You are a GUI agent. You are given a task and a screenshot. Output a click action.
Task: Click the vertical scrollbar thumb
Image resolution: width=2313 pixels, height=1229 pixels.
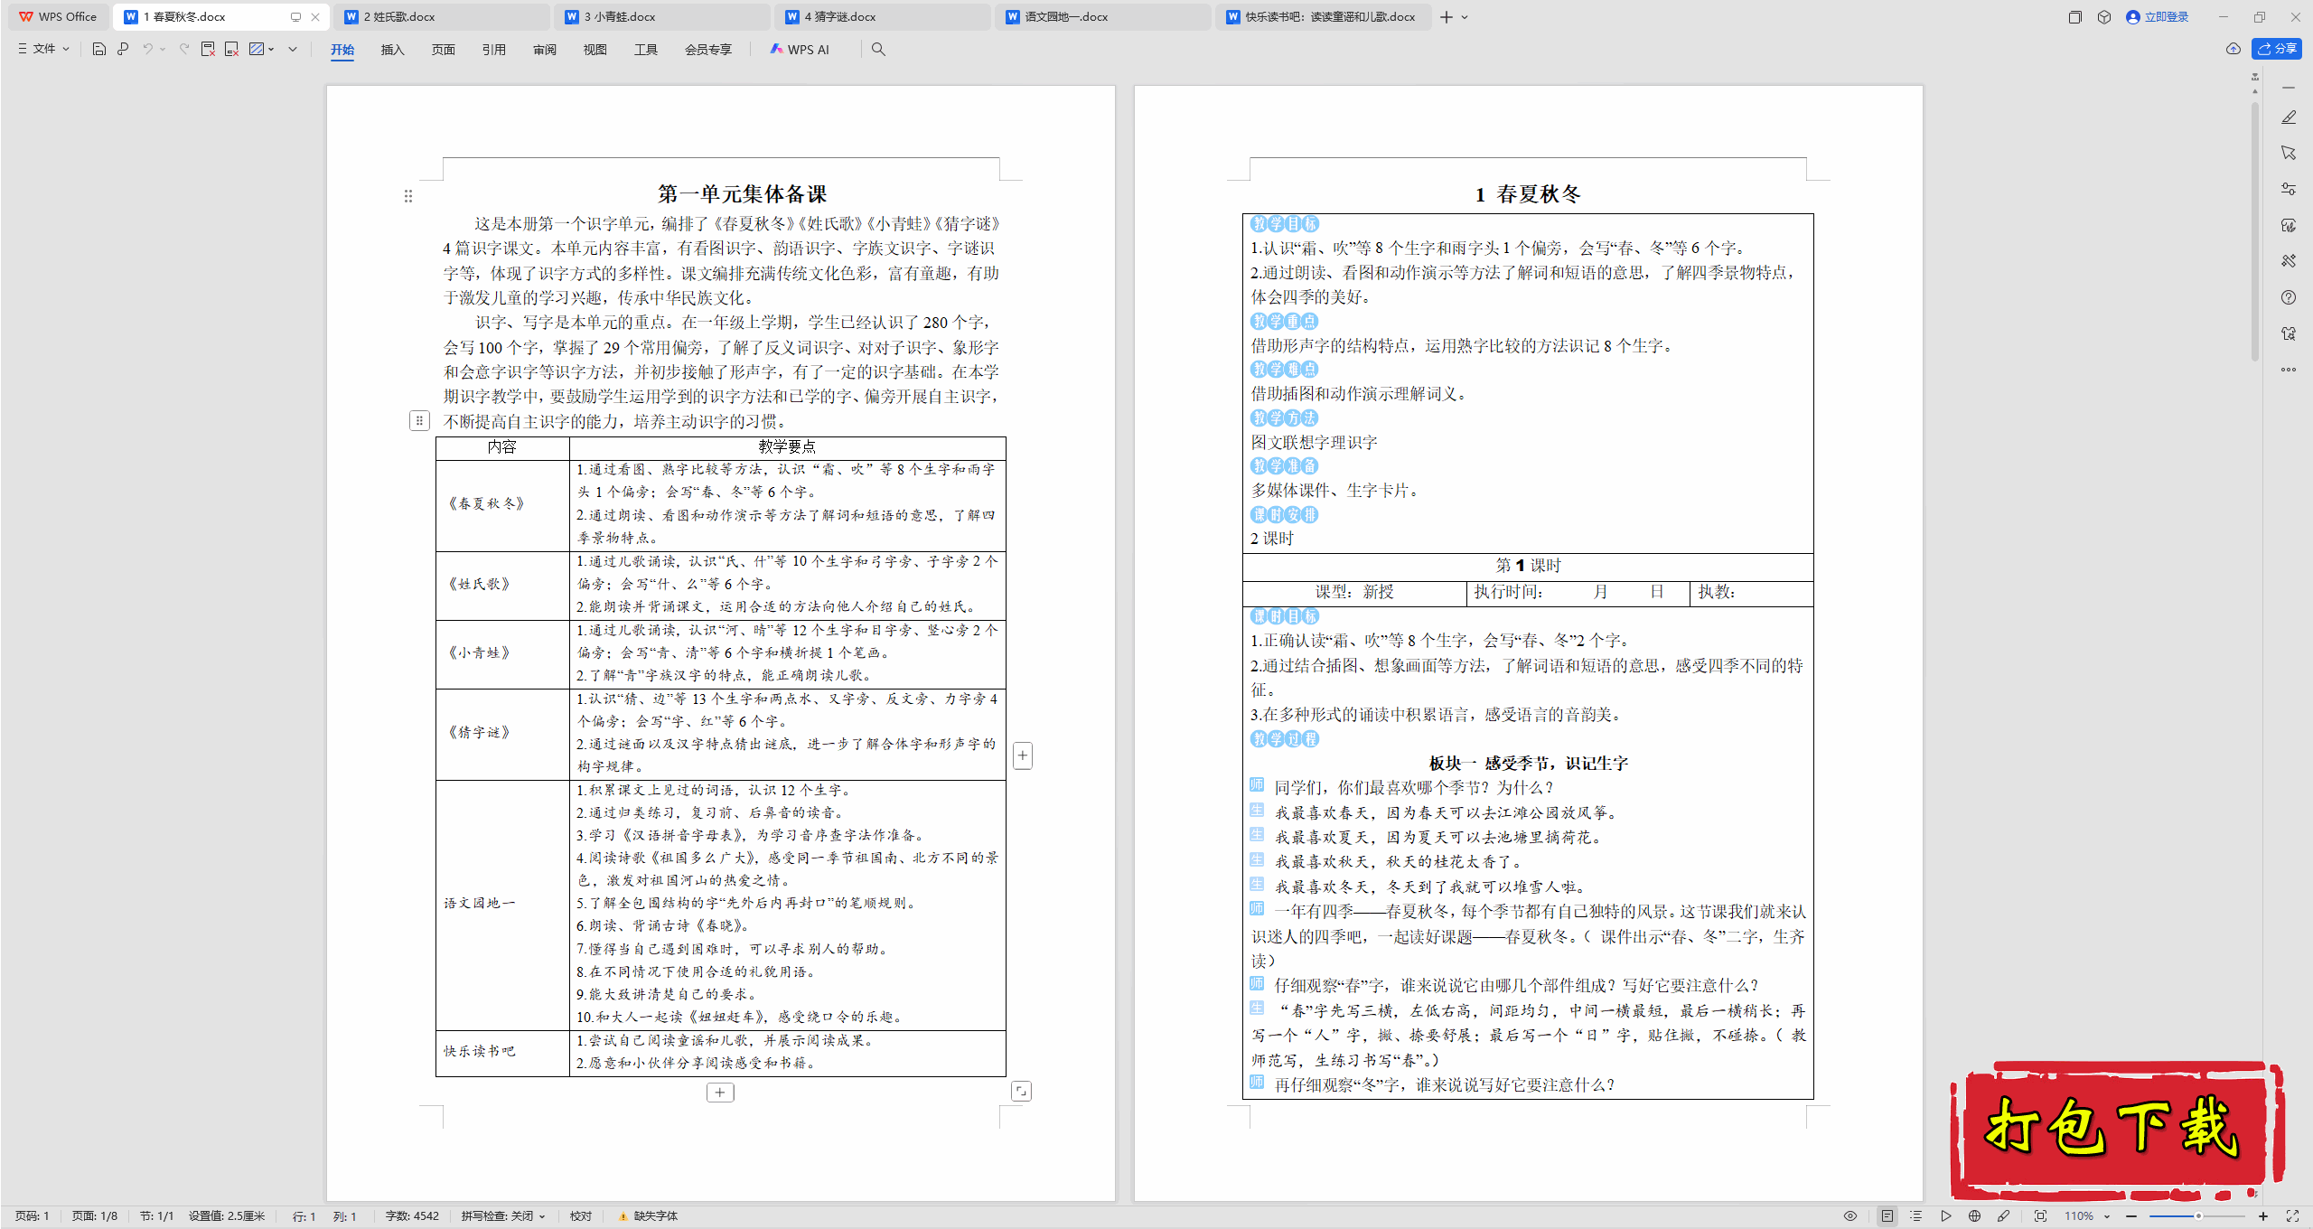[x=2255, y=230]
